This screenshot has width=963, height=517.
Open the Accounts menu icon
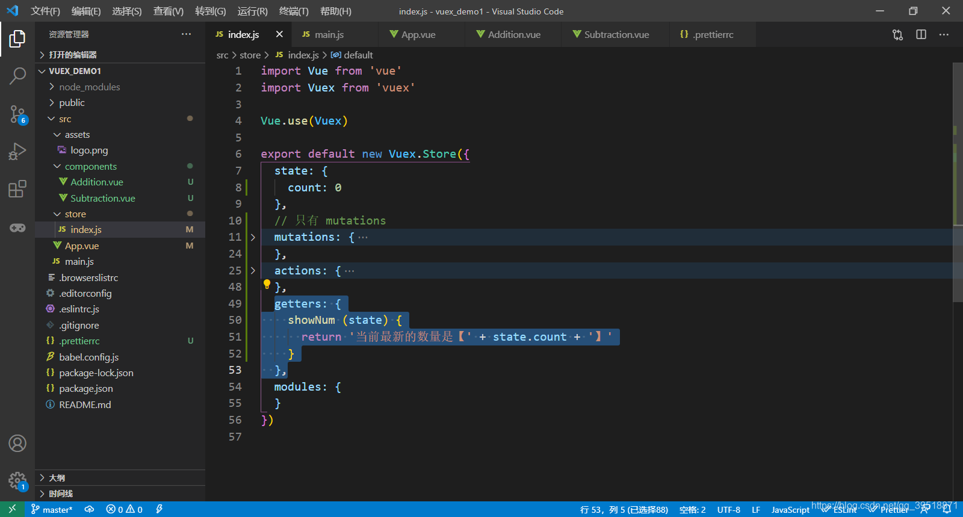(x=17, y=444)
